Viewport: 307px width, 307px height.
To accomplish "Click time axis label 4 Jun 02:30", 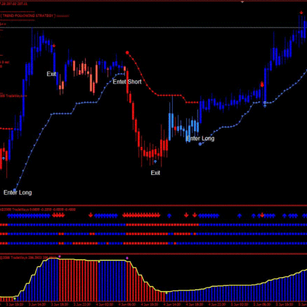I will click(x=104, y=304).
